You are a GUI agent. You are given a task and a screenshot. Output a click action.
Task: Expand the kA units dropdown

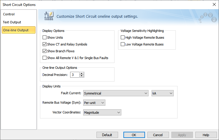162,93
